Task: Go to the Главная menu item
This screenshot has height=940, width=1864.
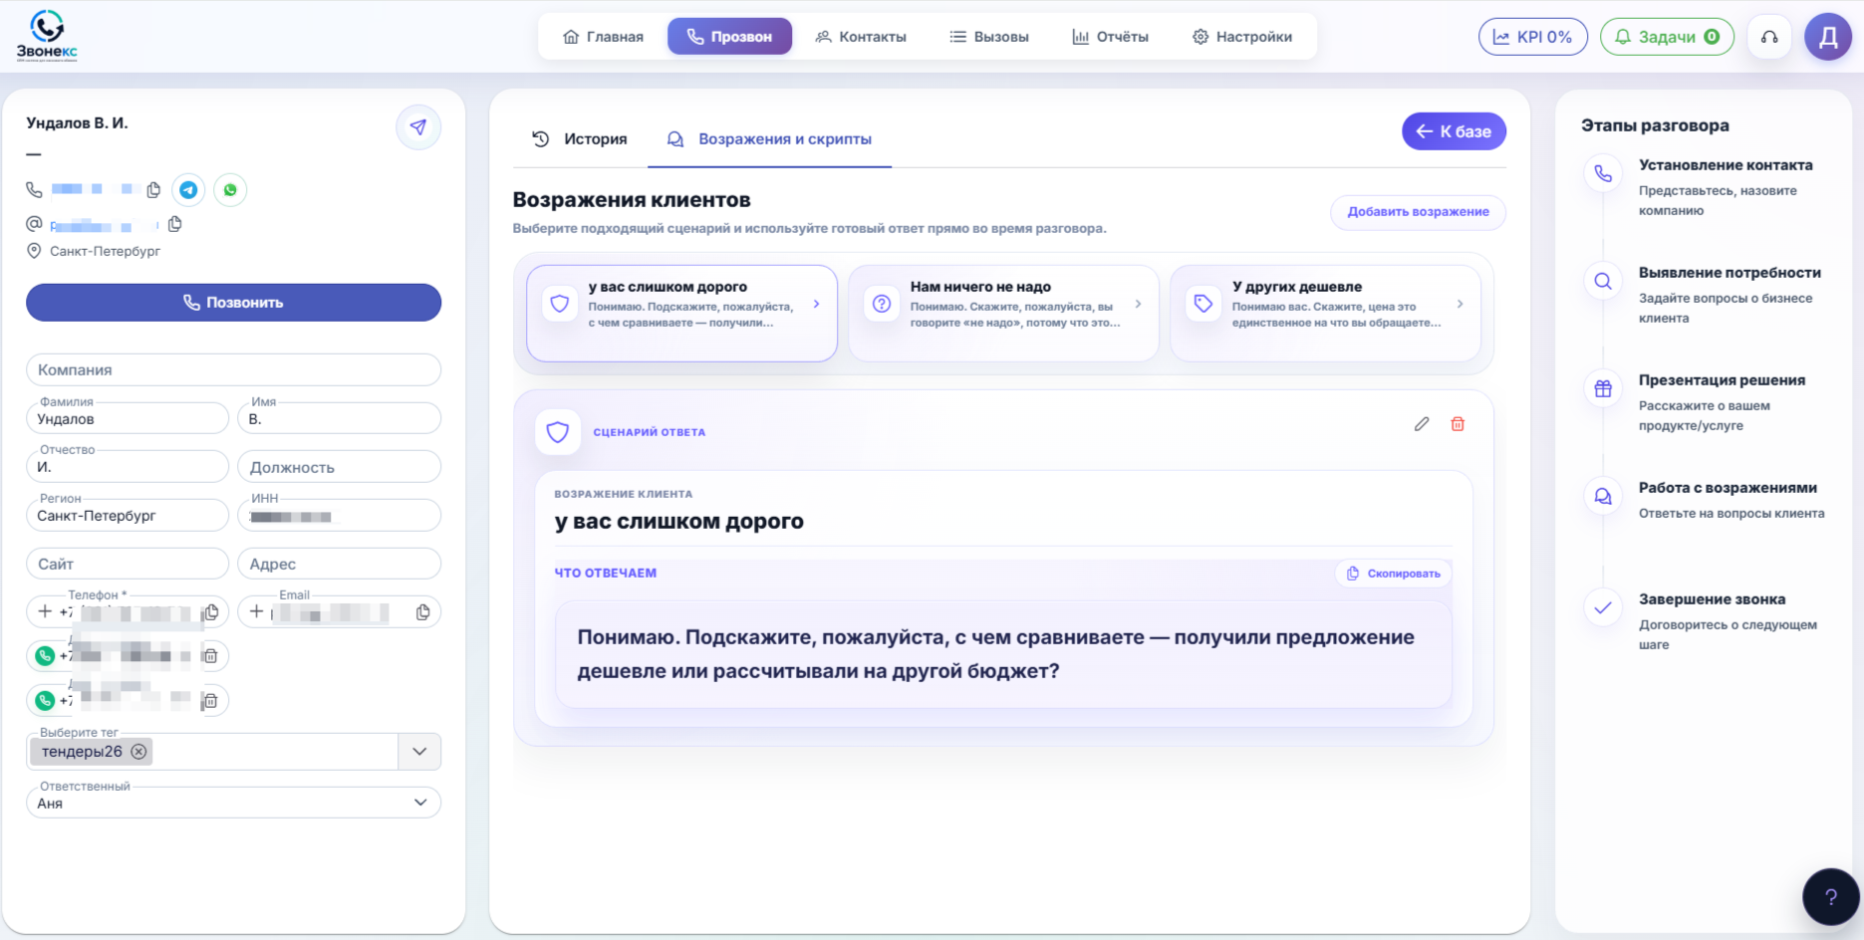Action: click(603, 37)
